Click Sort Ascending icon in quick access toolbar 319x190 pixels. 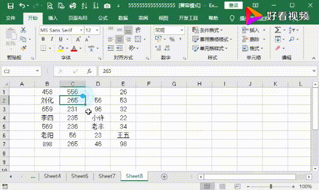(x=84, y=6)
